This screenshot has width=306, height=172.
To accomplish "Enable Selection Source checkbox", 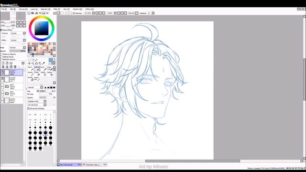I will [x=1, y=59].
